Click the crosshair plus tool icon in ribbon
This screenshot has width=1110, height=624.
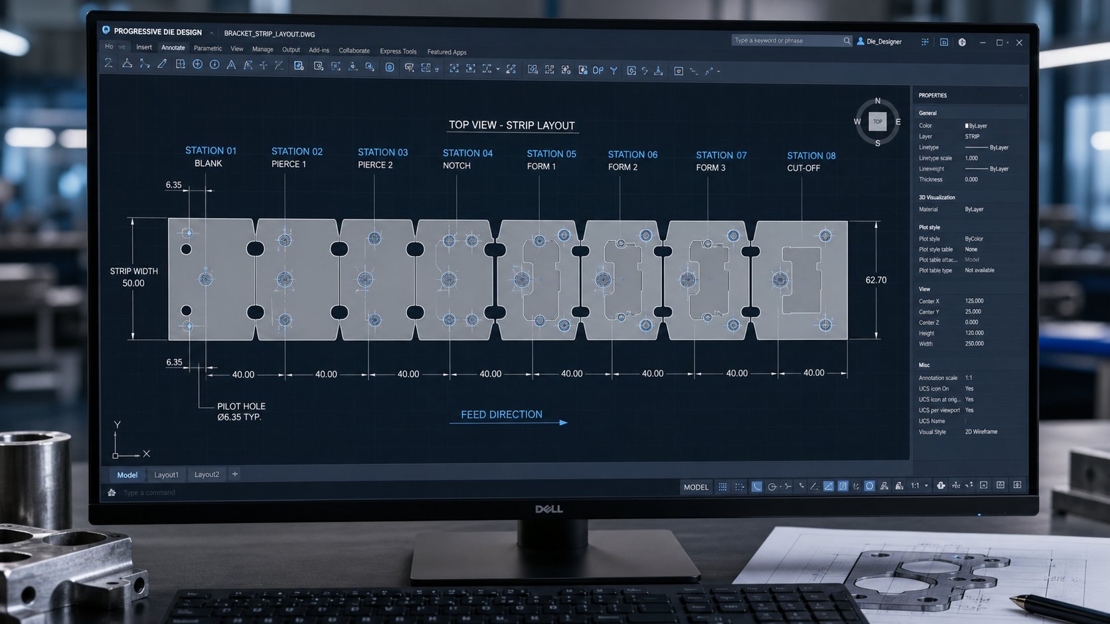tap(264, 65)
